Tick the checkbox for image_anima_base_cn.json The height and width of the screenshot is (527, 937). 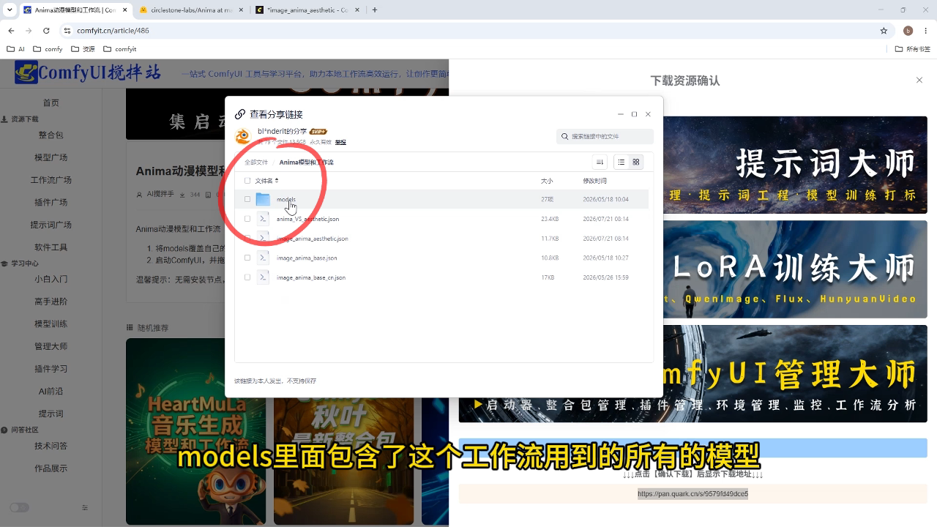247,277
